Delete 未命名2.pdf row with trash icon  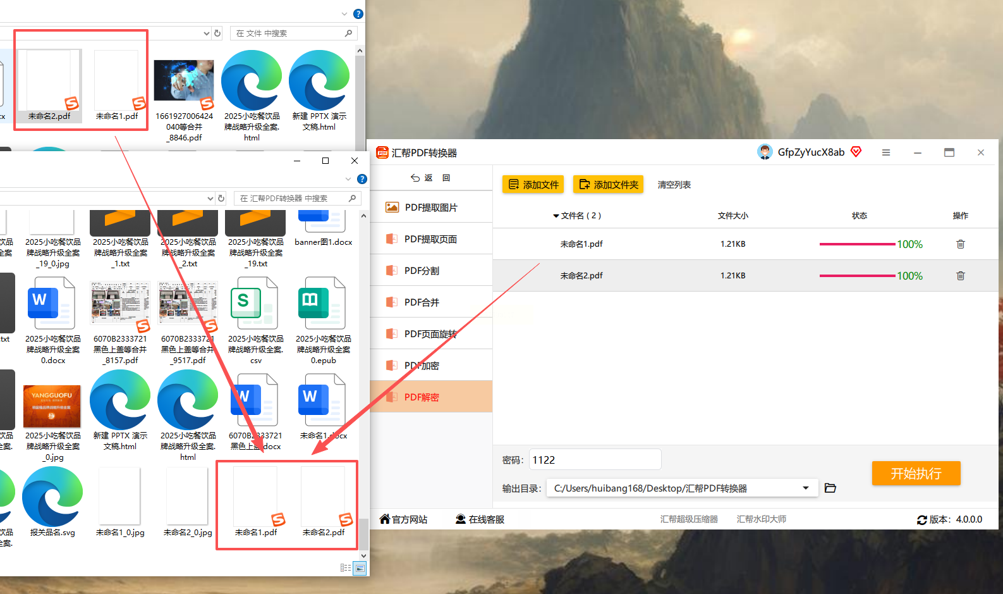point(961,276)
